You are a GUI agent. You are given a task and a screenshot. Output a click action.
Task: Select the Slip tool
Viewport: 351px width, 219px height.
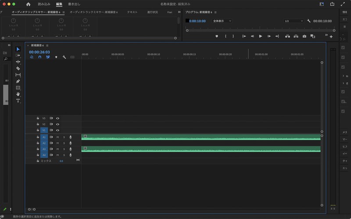pyautogui.click(x=18, y=74)
